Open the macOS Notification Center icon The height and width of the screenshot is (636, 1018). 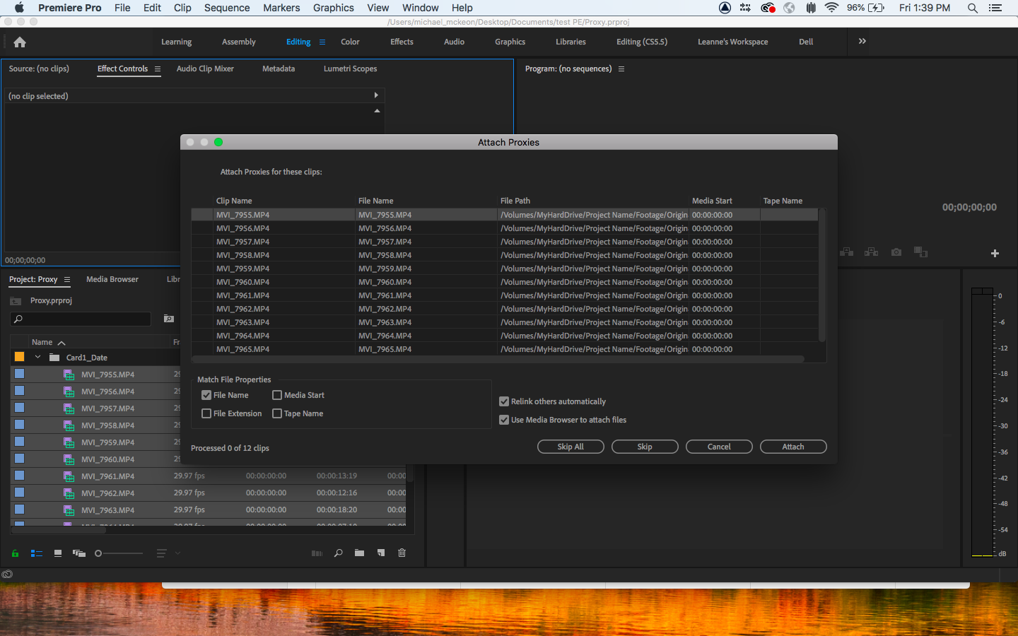(995, 8)
